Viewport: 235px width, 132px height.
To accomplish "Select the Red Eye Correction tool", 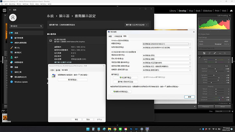I will tap(220, 53).
